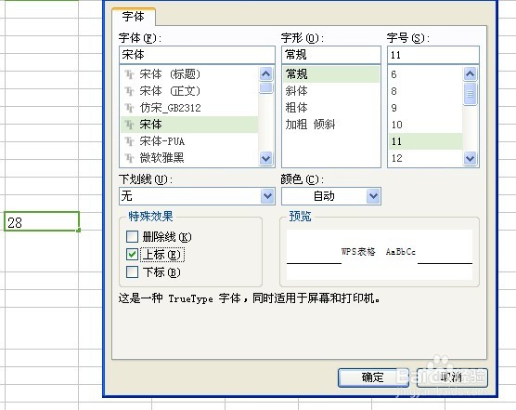
Task: Click TrueType icon beside 仿宋_GB2312
Action: [x=129, y=108]
